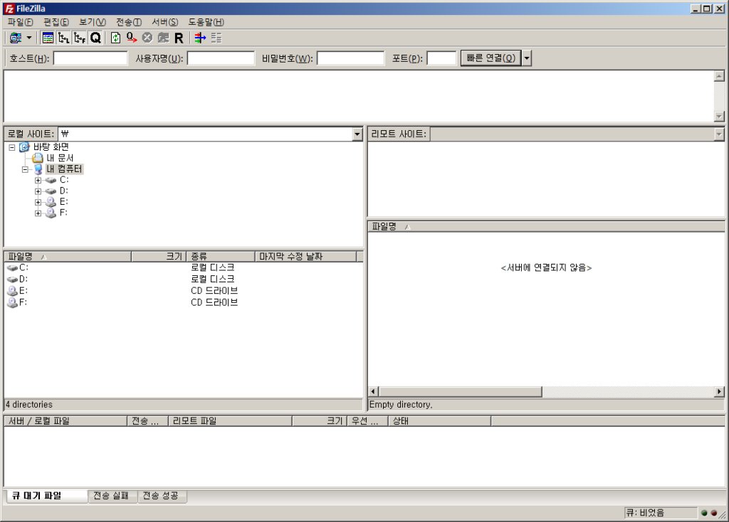Toggle the remote directory tree view

coord(80,38)
